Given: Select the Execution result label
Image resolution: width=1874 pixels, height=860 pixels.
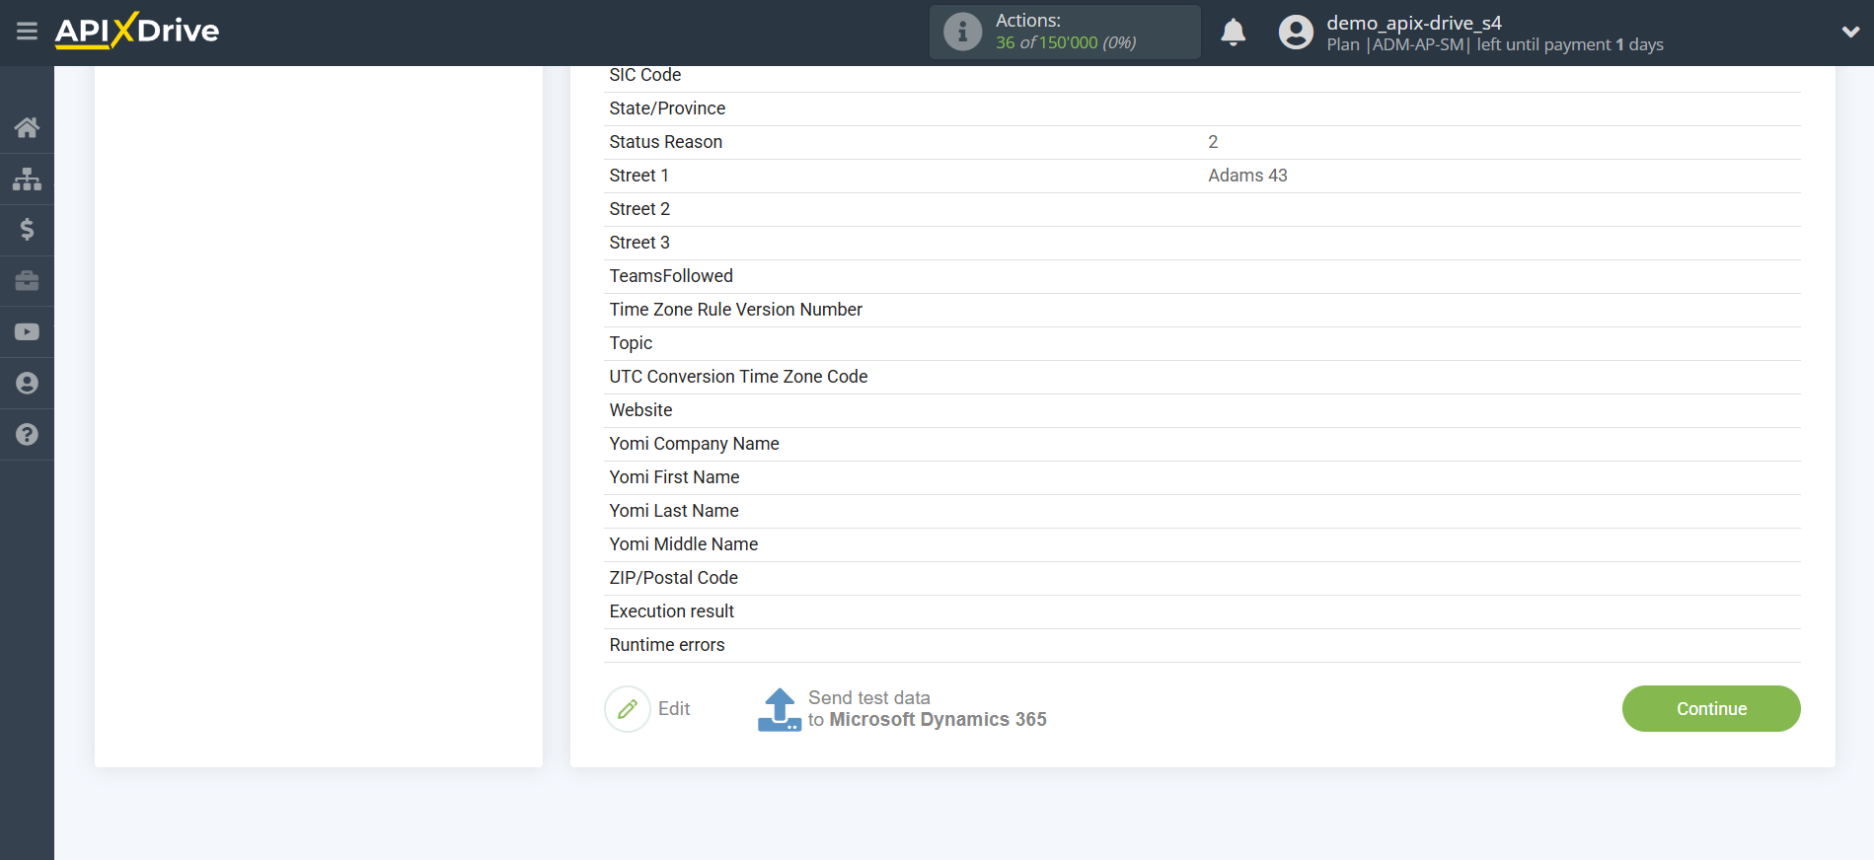Looking at the screenshot, I should coord(672,611).
